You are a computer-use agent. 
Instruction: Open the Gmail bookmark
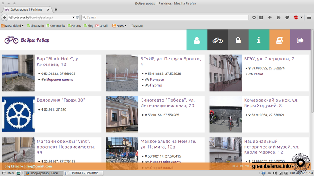tap(102, 25)
